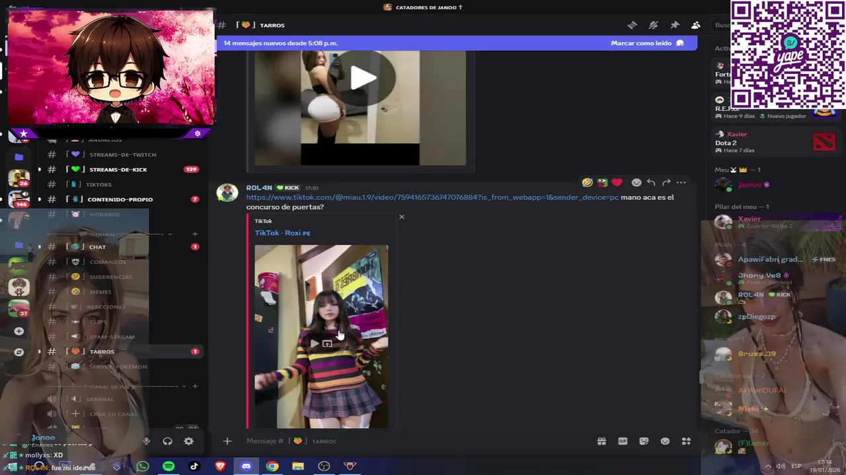Screen dimensions: 846x475
Task: Create channel plus in General category
Action: tap(194, 234)
